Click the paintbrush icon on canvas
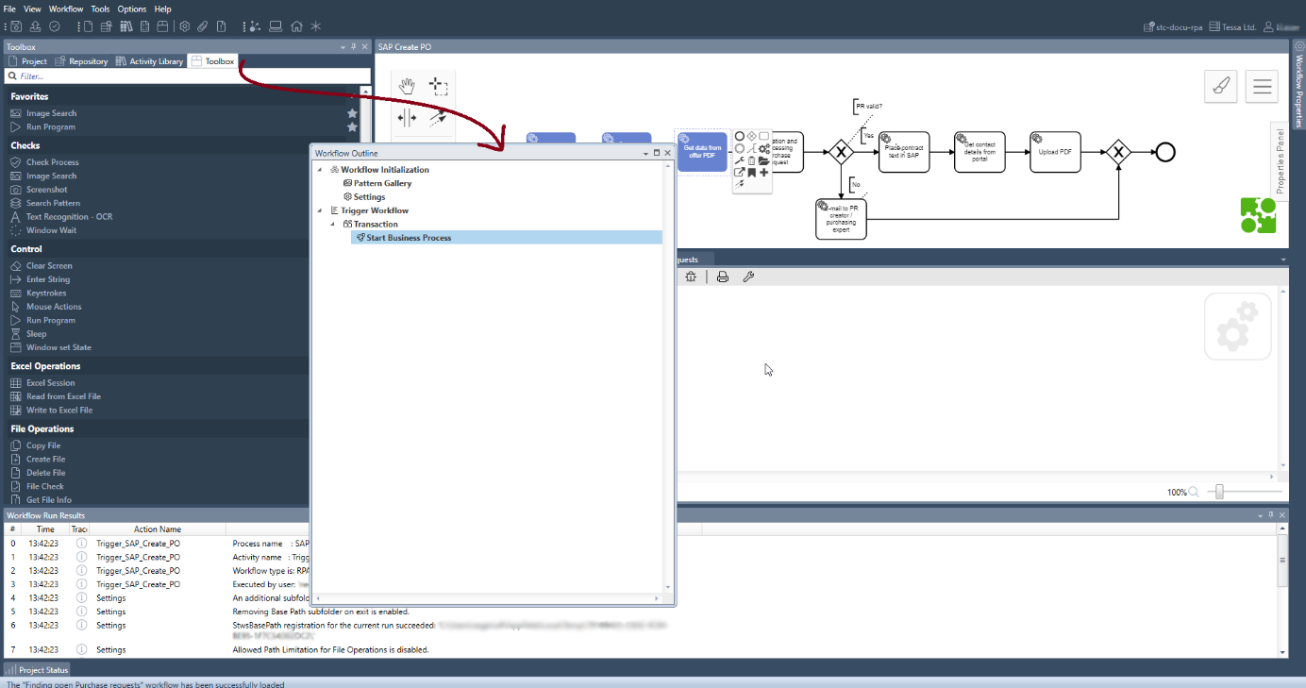 [1221, 87]
